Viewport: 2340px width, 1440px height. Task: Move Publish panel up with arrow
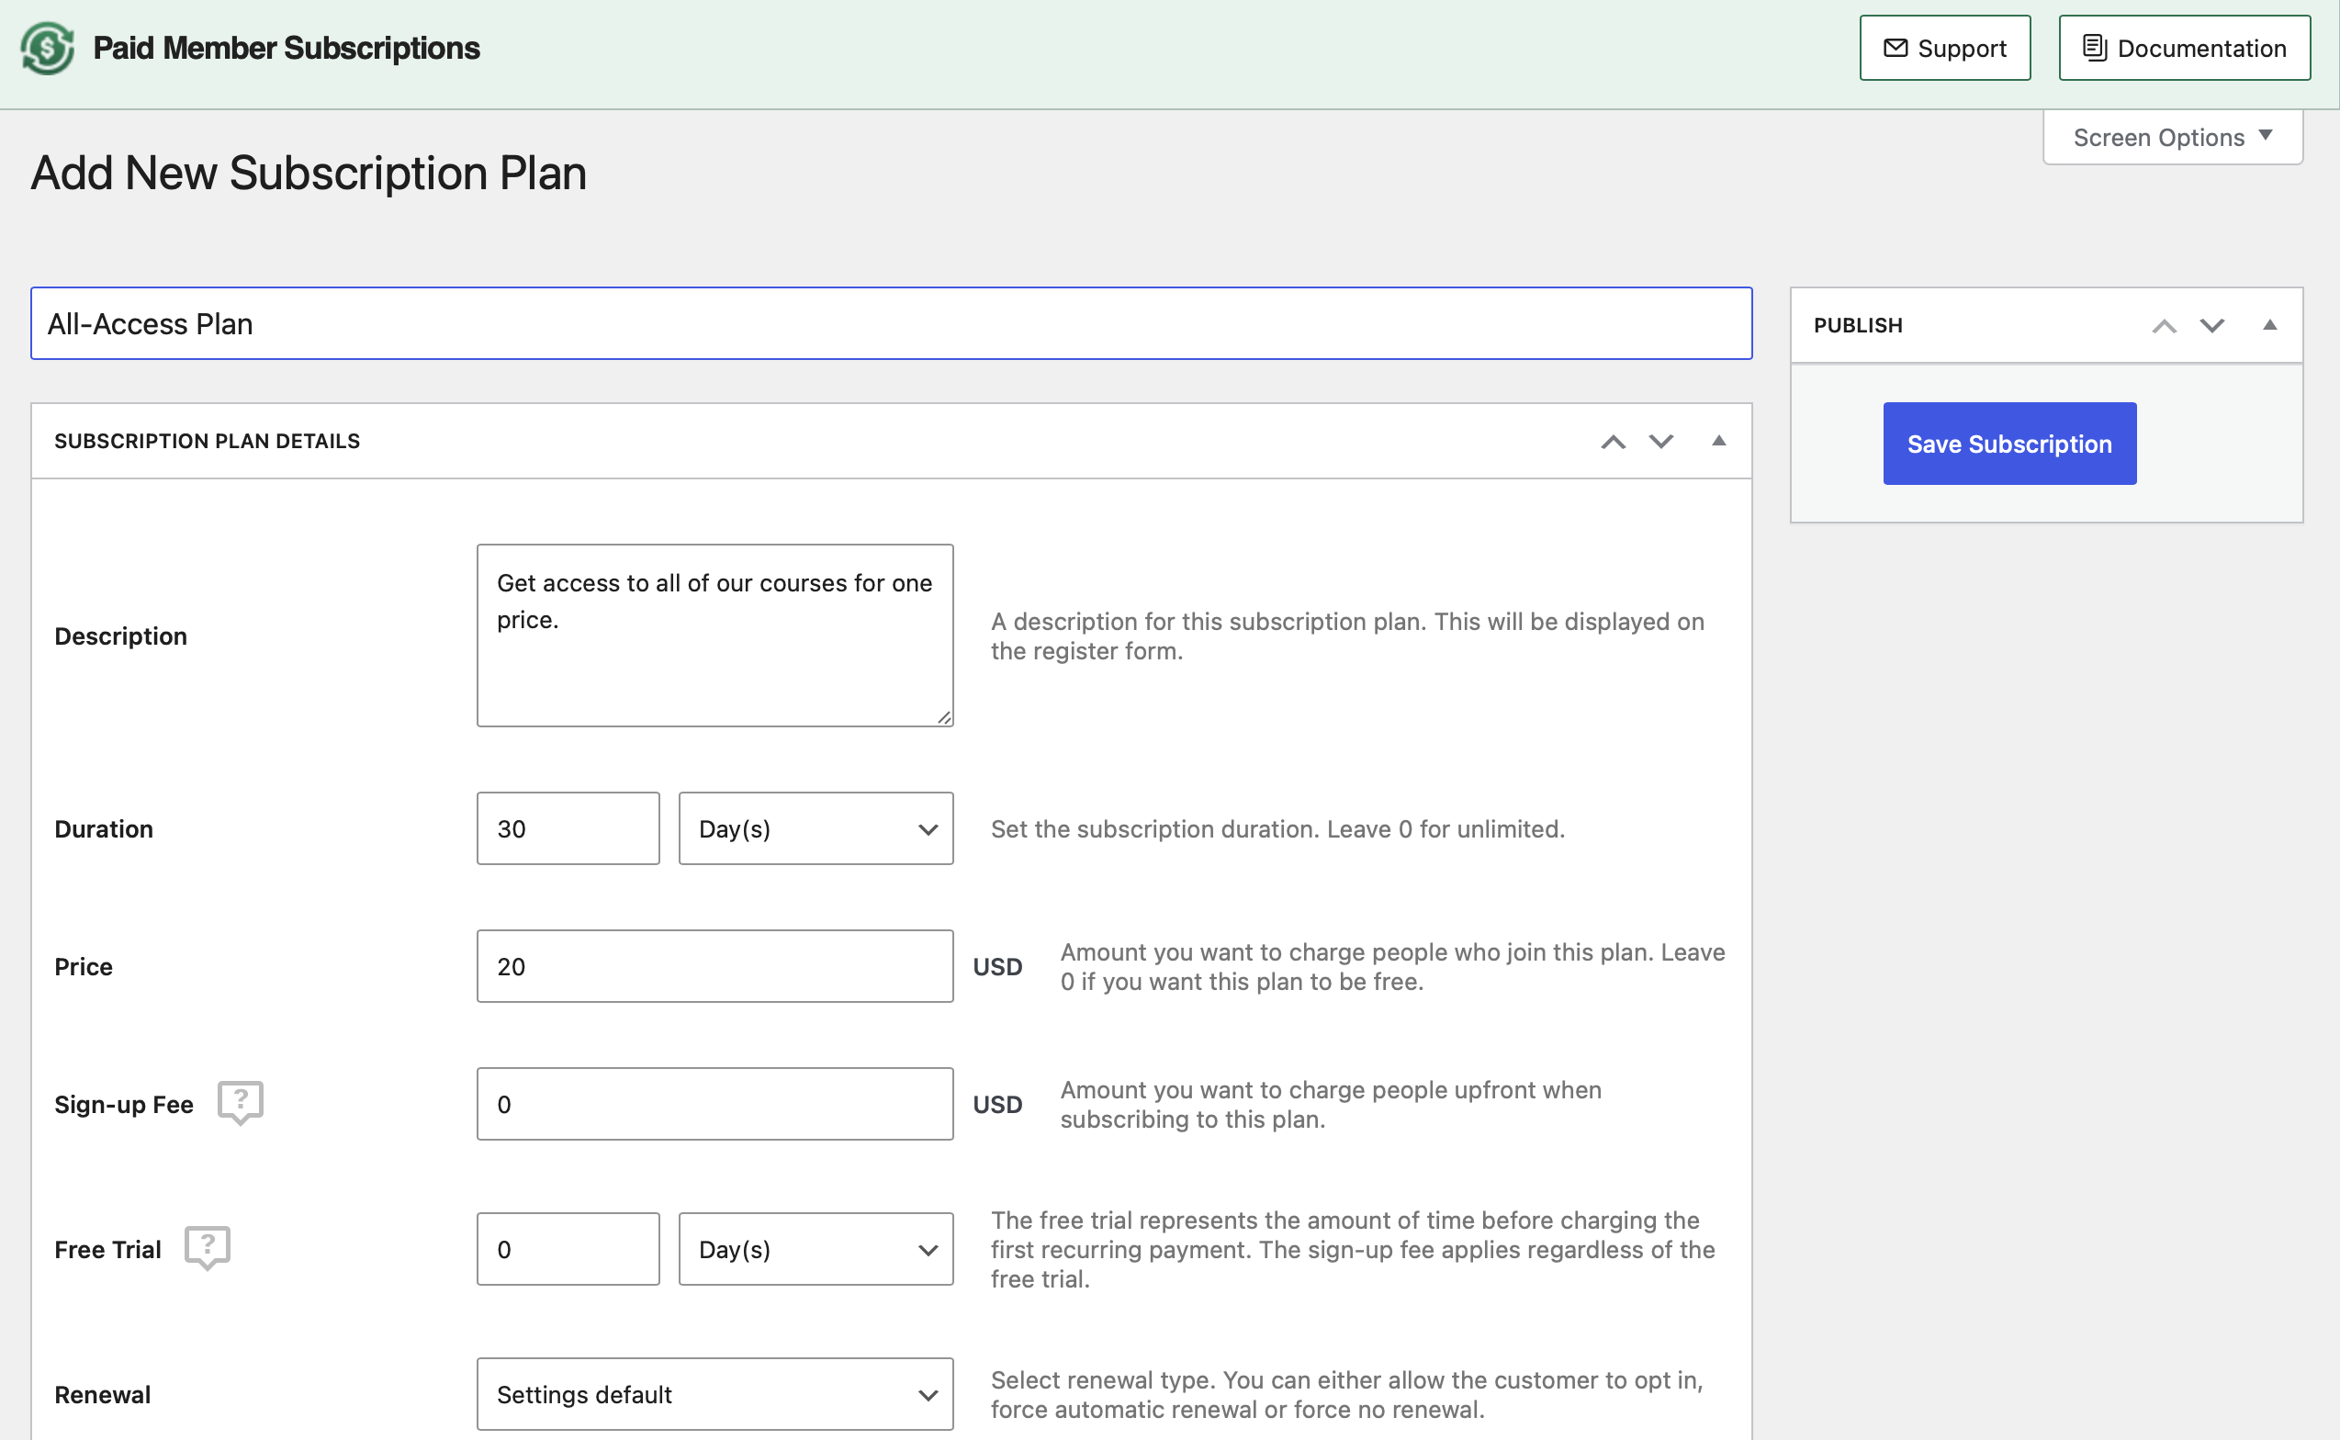click(x=2164, y=326)
